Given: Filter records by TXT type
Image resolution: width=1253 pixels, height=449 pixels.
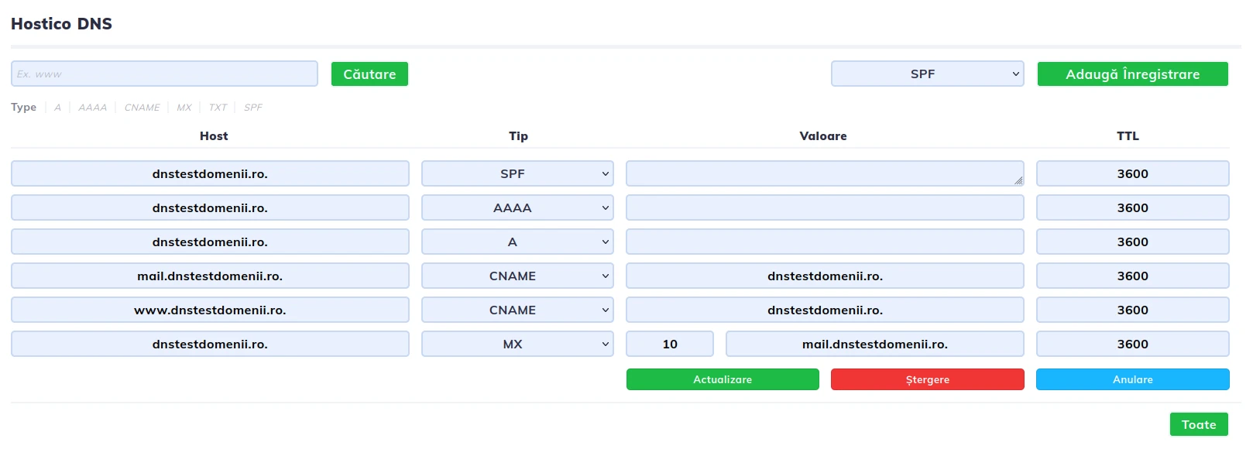Looking at the screenshot, I should coord(218,108).
